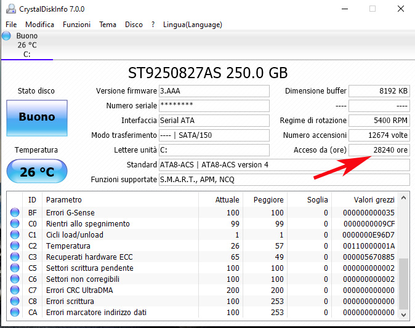Image resolution: width=415 pixels, height=328 pixels.
Task: Select the Recuperati hardware ECC text
Action: [89, 257]
